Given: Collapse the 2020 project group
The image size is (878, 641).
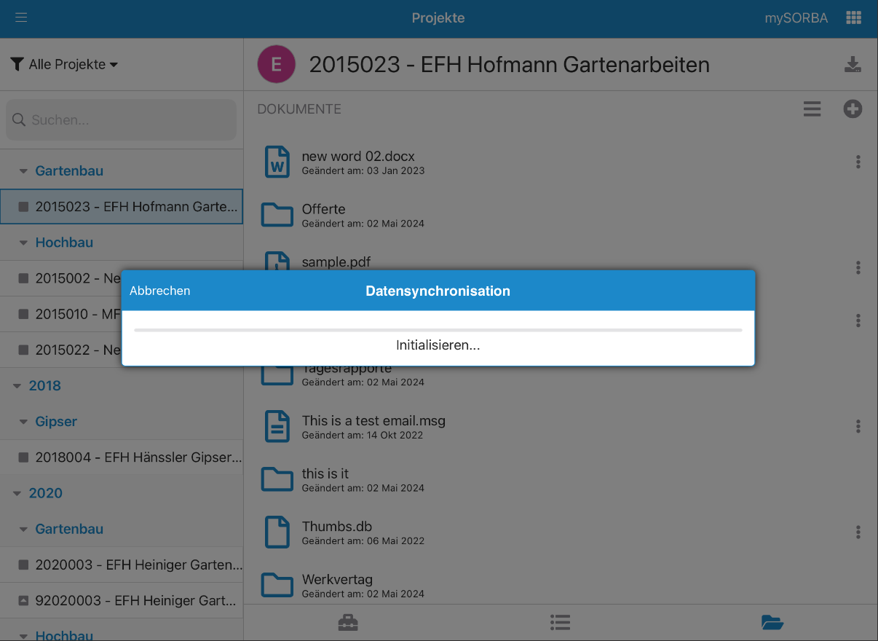Looking at the screenshot, I should pos(17,493).
